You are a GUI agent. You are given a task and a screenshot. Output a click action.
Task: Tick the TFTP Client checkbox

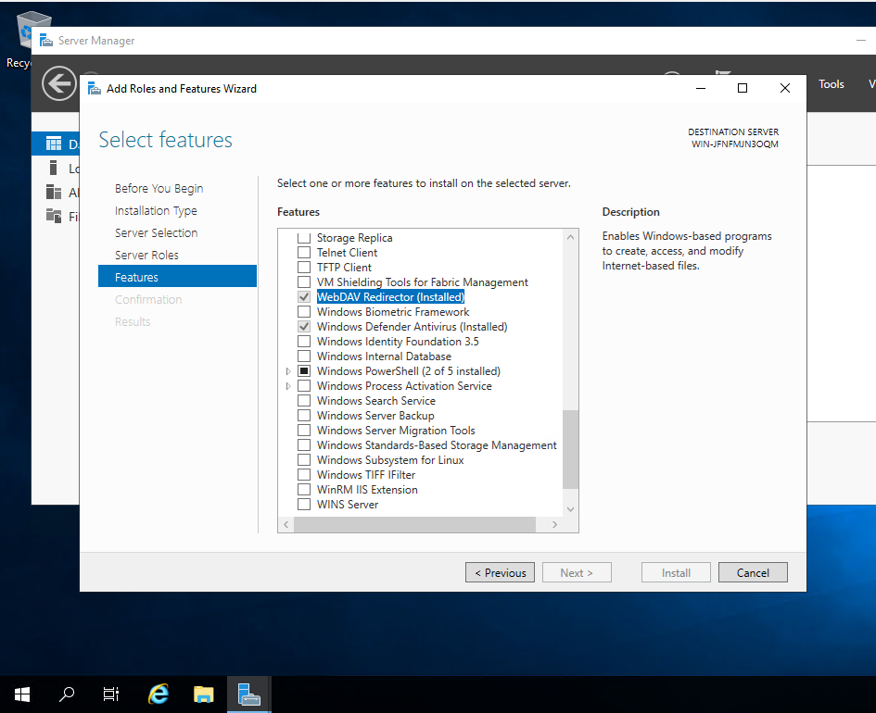coord(304,268)
